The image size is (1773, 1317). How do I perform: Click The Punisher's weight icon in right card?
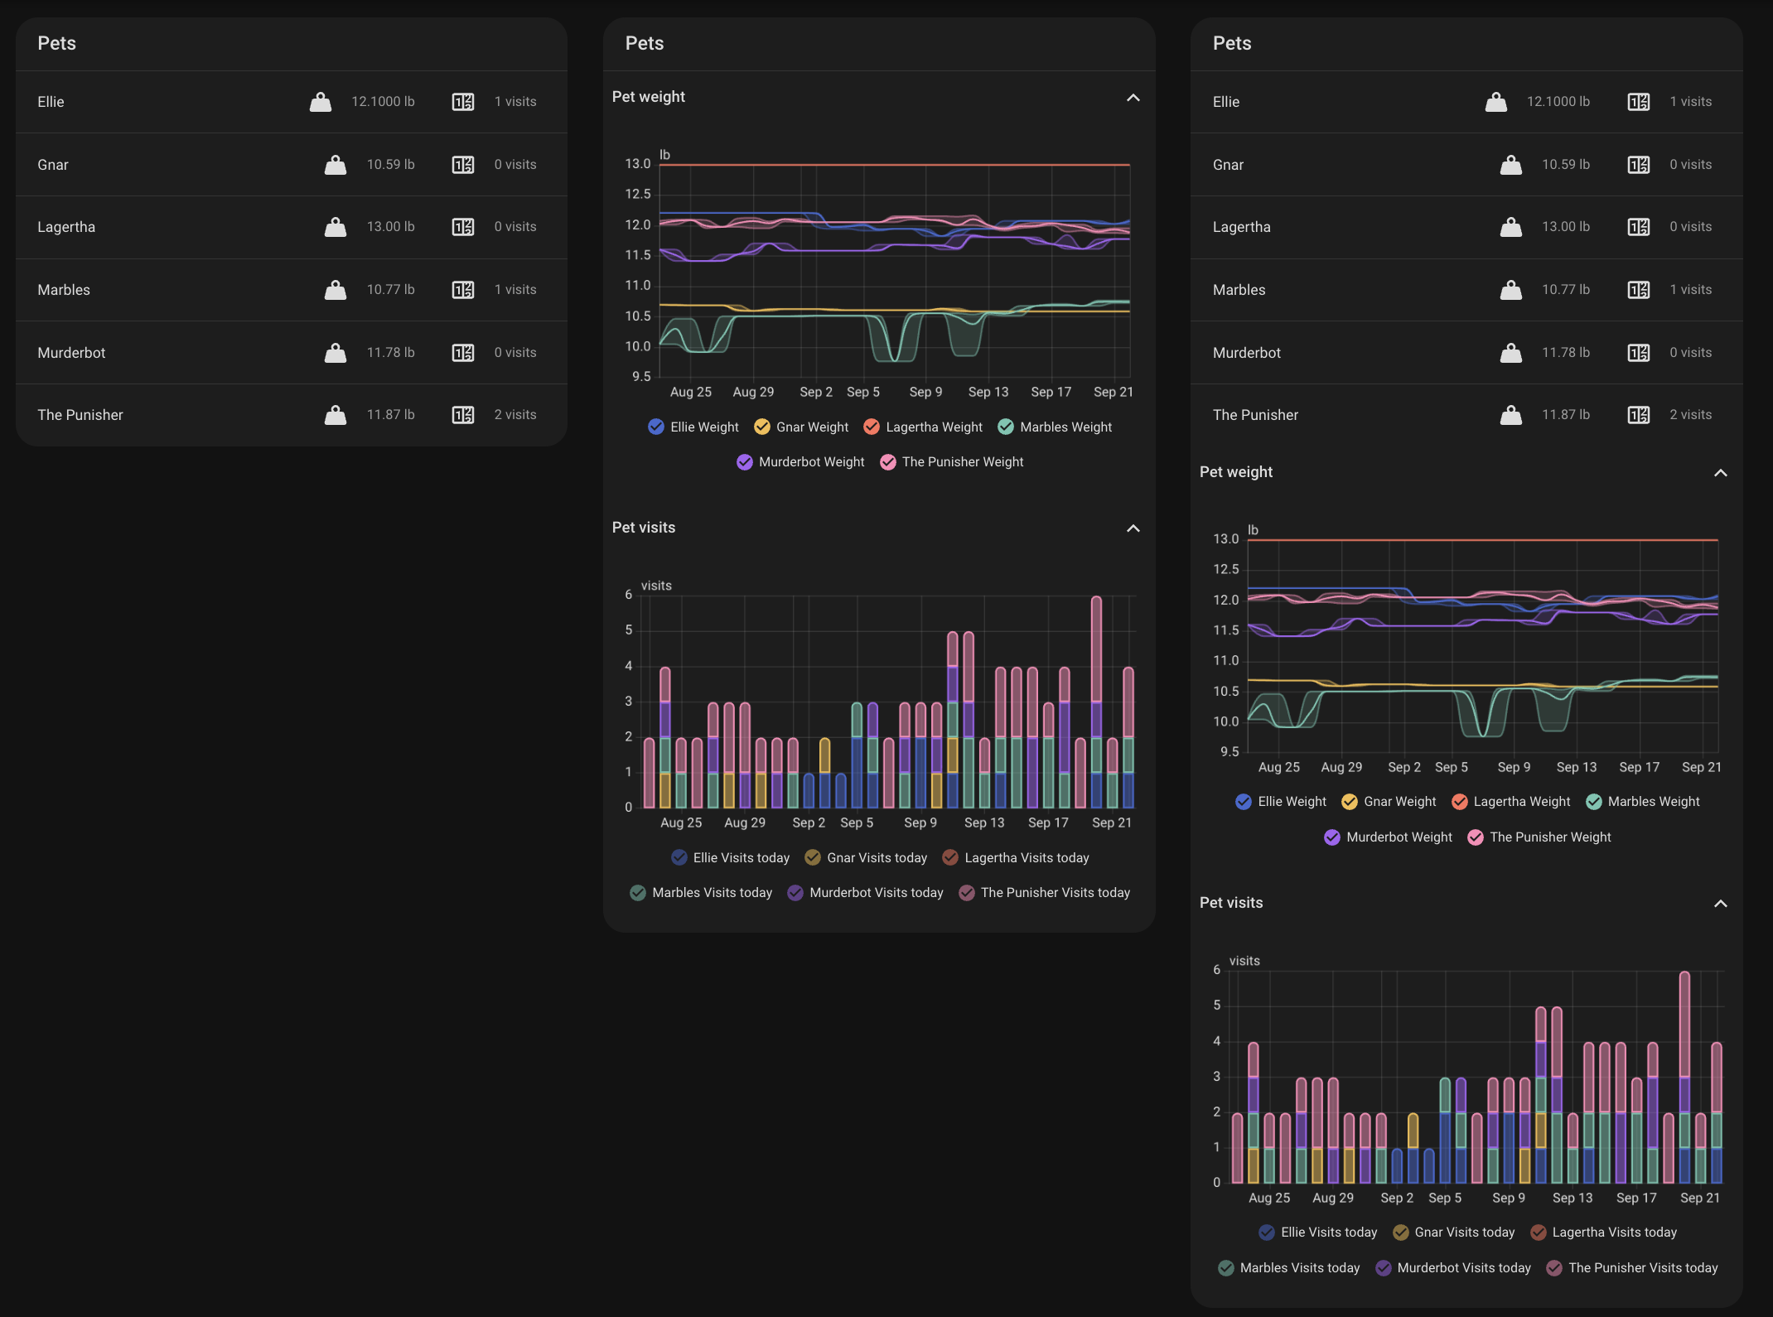[x=1511, y=415]
